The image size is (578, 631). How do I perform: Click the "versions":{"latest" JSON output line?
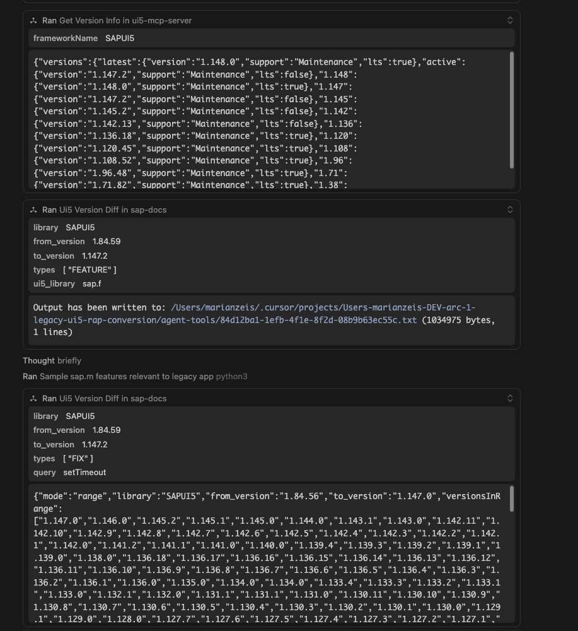tap(249, 62)
